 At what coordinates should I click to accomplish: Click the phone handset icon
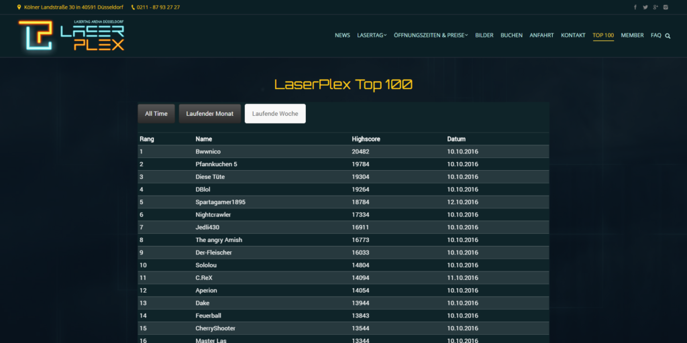coord(133,7)
